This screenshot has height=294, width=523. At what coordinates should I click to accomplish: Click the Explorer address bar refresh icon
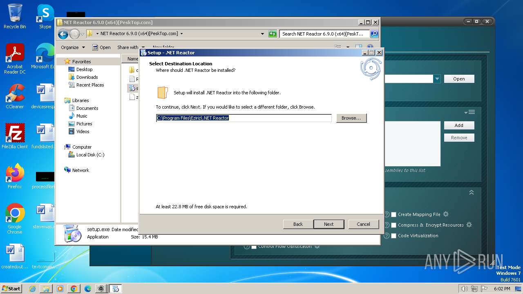pos(273,34)
